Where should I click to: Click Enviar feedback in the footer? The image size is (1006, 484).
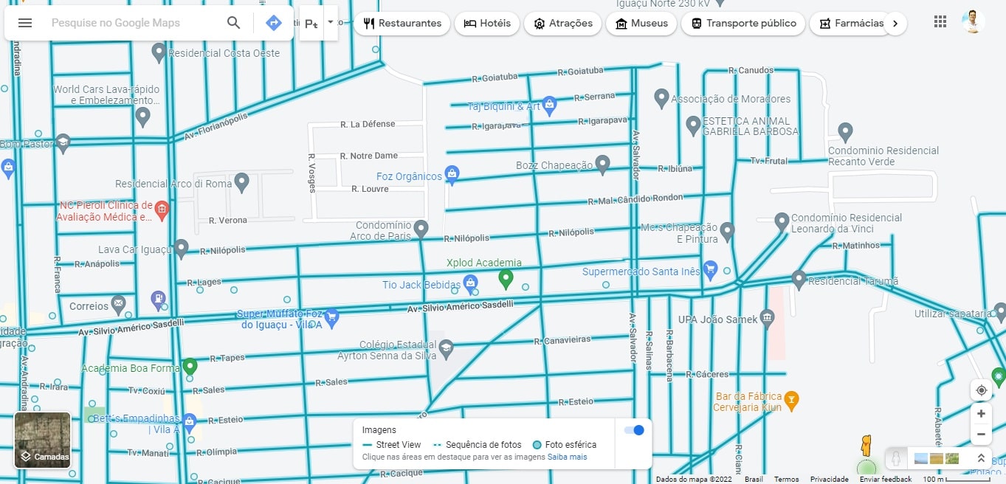[885, 479]
